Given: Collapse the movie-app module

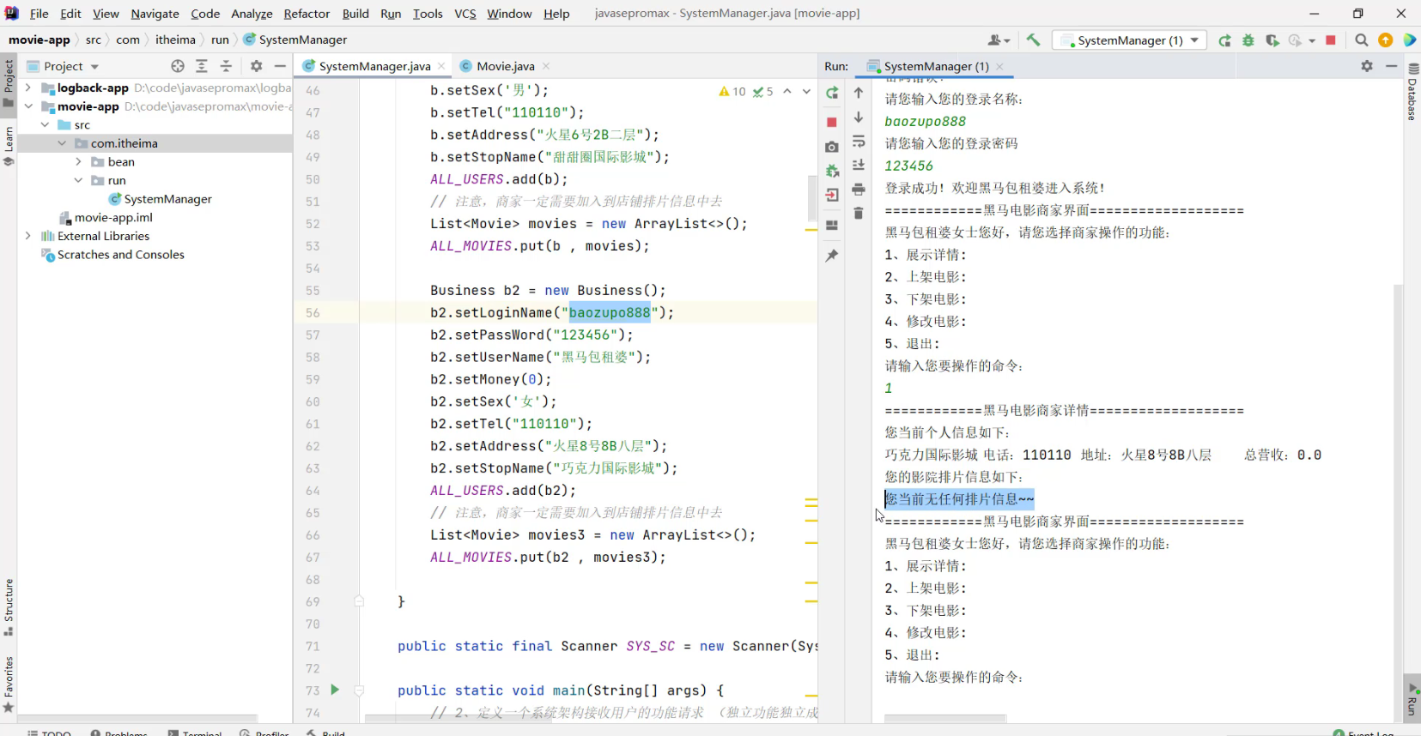Looking at the screenshot, I should click(28, 106).
